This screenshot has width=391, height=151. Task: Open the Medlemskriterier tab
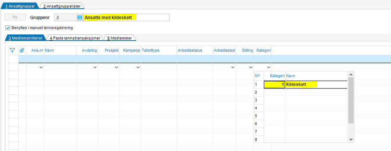click(25, 38)
